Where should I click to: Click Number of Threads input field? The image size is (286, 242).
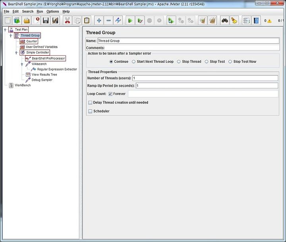pos(205,78)
